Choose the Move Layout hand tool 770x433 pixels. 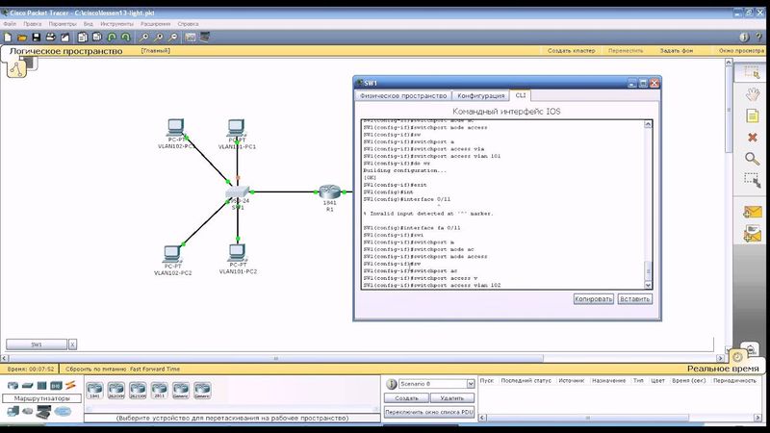(x=752, y=94)
